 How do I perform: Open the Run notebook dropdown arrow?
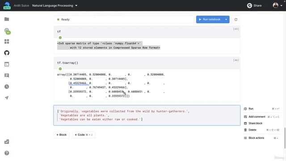[226, 20]
